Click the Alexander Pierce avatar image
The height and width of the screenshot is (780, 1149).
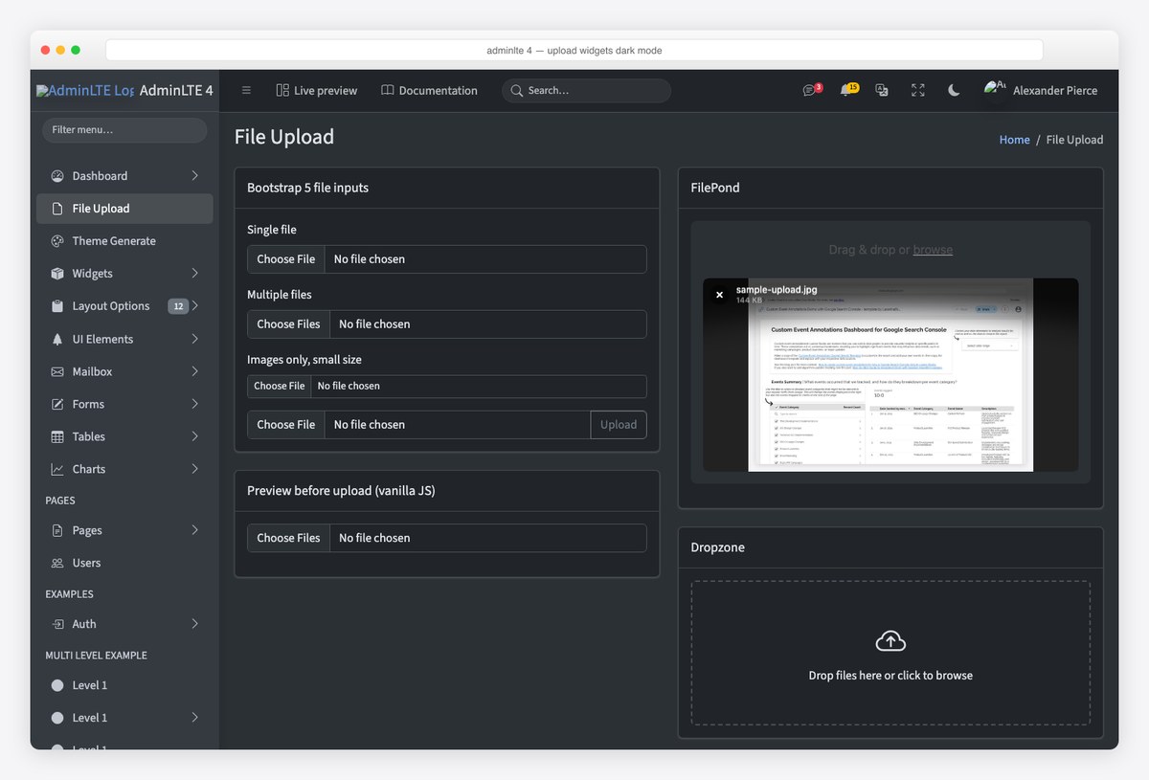[x=996, y=89]
